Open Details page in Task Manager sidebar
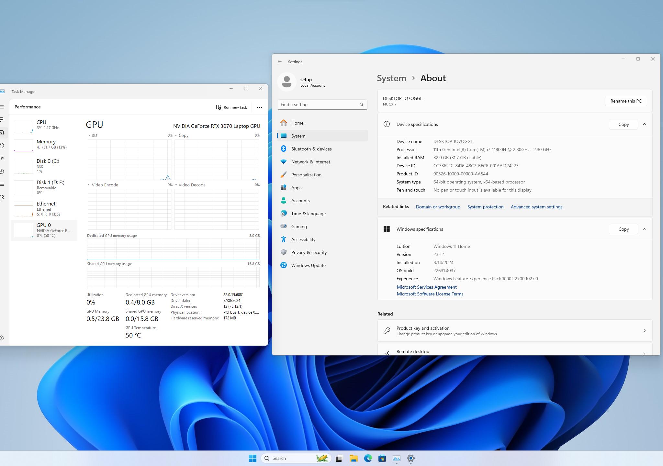 click(2, 184)
